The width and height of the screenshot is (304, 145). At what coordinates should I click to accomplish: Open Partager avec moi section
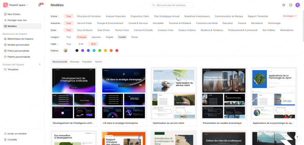click(x=17, y=20)
